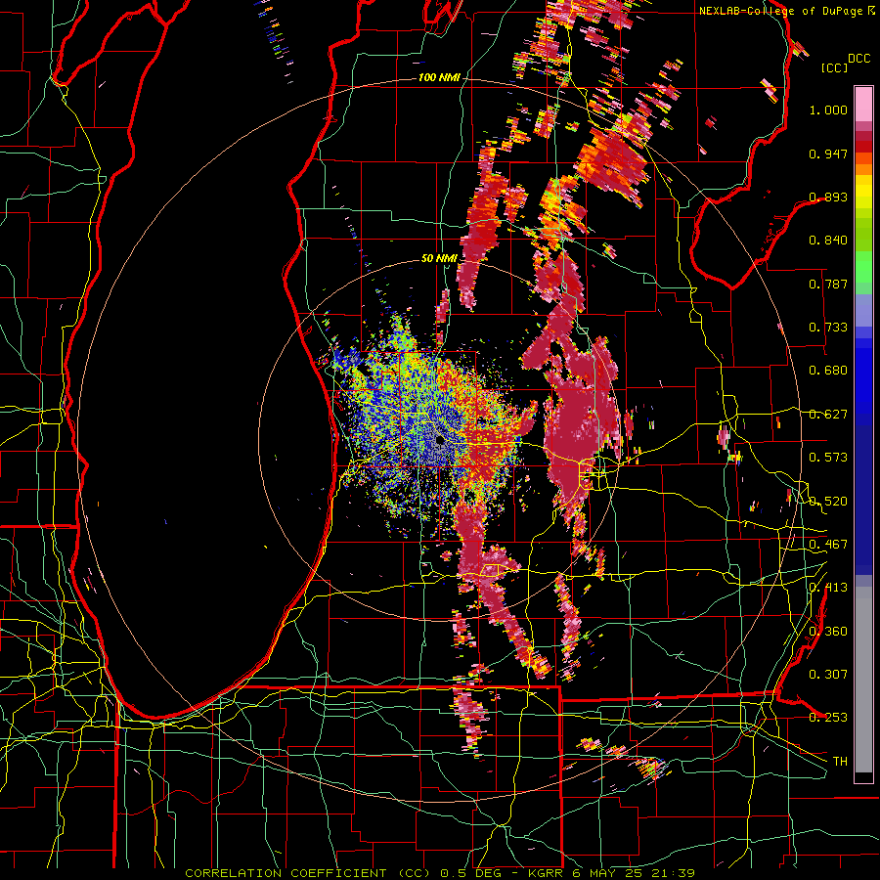The height and width of the screenshot is (880, 880).
Task: Click the 0.253 color scale value
Action: (828, 718)
